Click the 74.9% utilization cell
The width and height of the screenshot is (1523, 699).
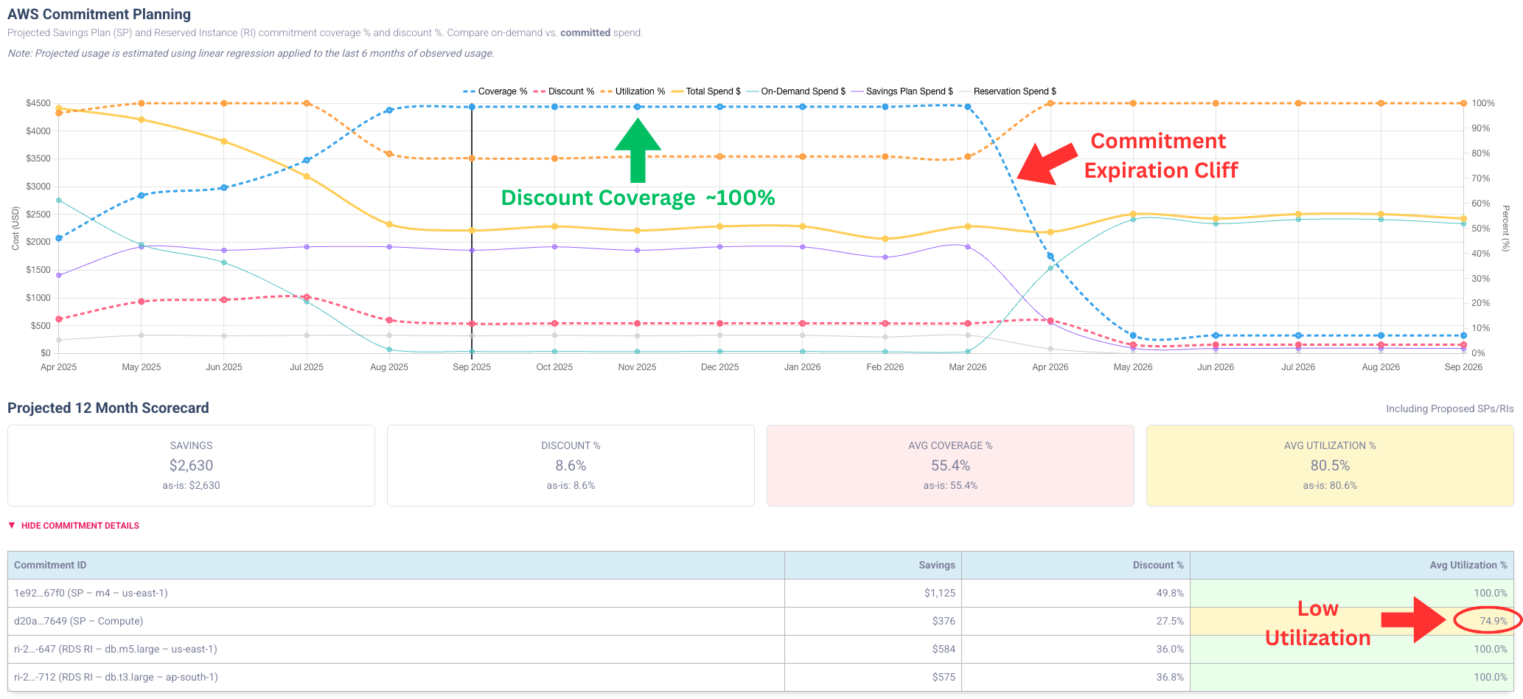(1493, 621)
